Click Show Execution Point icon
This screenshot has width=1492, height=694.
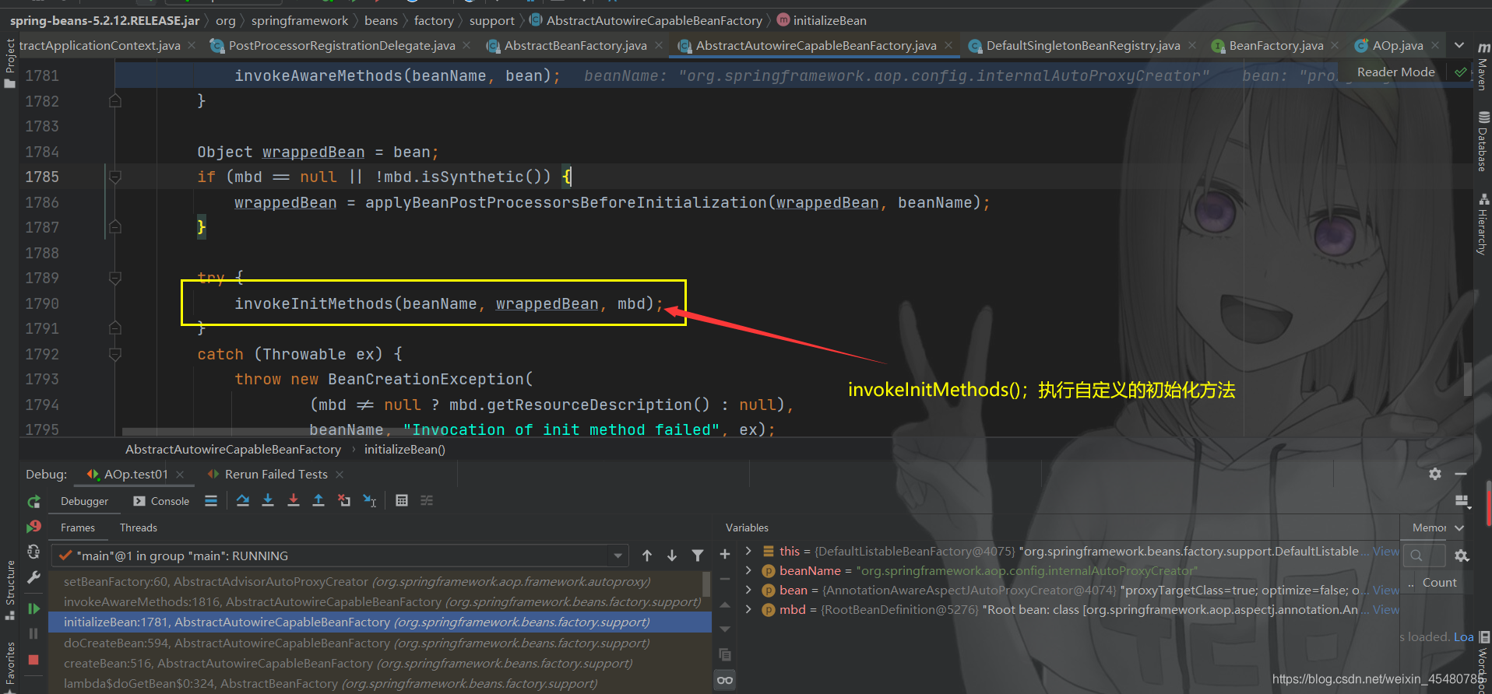[x=211, y=501]
